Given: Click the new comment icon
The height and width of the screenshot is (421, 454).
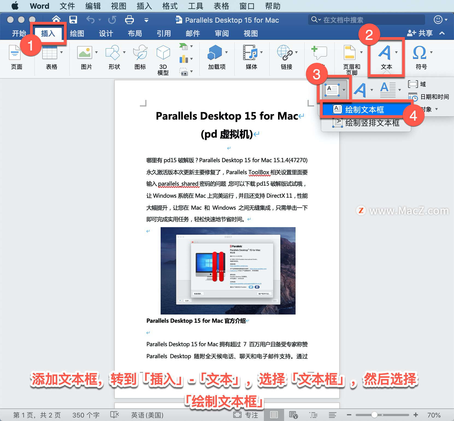Looking at the screenshot, I should tap(319, 52).
